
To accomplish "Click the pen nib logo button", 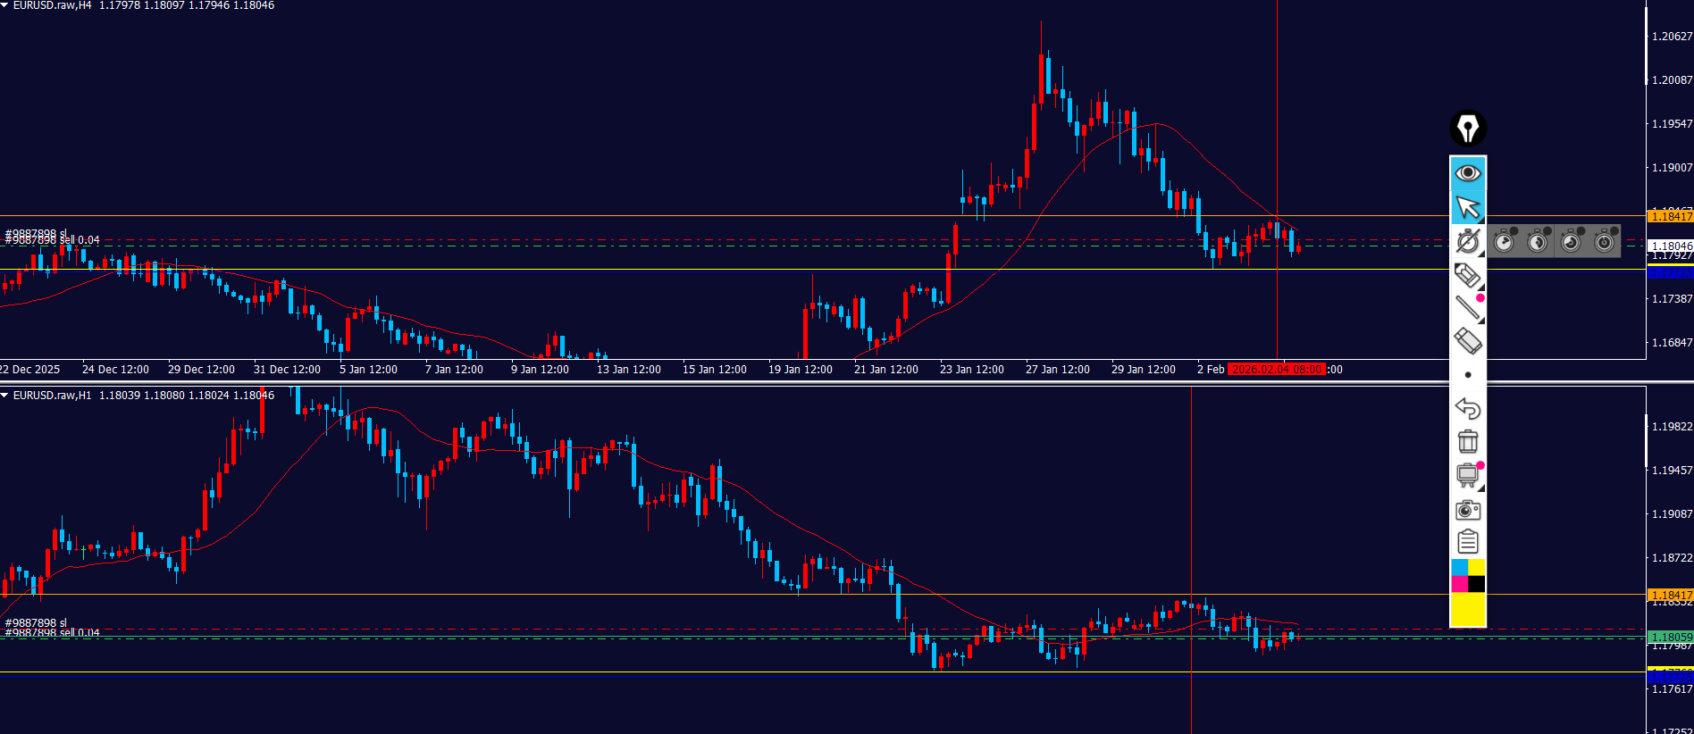I will 1467,129.
